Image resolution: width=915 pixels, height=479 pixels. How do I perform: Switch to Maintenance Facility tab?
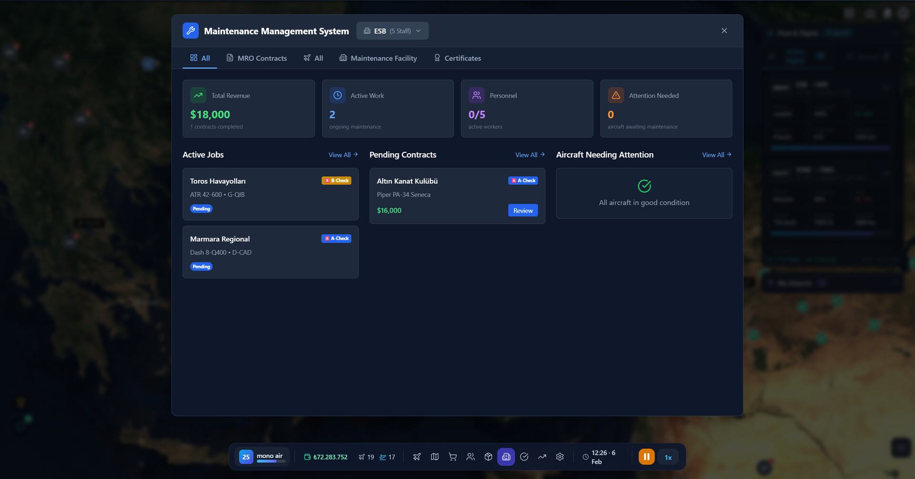[378, 58]
